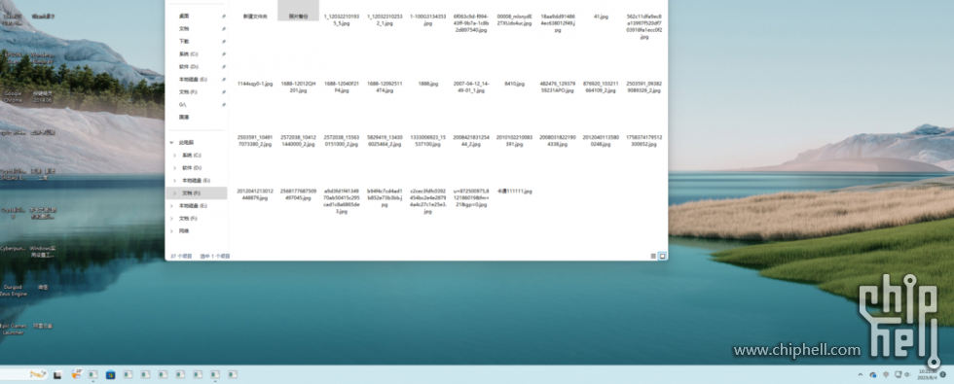Screen dimensions: 954x384
Task: Open Microsoft Store from taskbar
Action: (x=110, y=375)
